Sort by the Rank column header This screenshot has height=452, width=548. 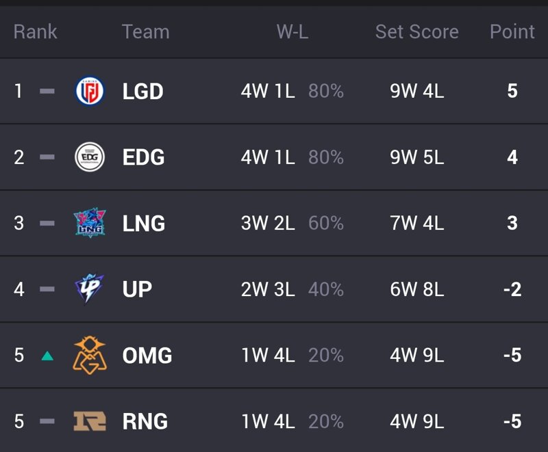[36, 31]
